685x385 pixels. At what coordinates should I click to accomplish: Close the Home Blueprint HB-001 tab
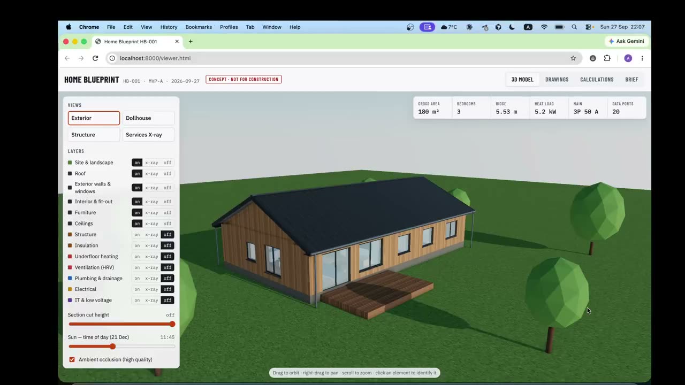click(177, 41)
